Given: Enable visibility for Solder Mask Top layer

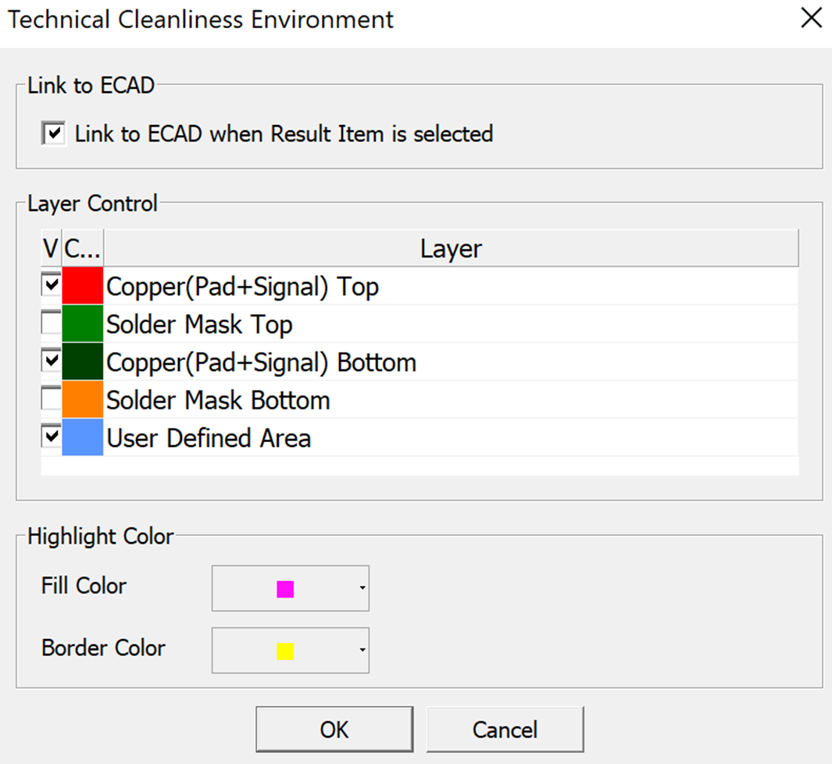Looking at the screenshot, I should click(52, 323).
